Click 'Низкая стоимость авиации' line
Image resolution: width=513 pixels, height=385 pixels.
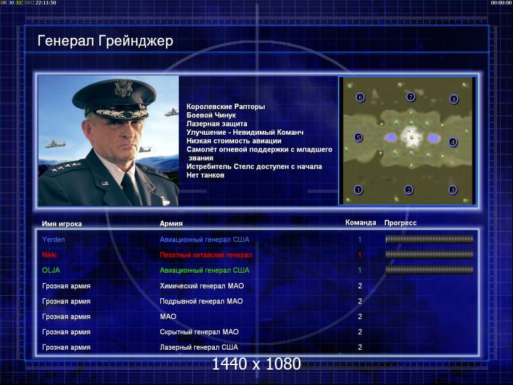pos(234,141)
